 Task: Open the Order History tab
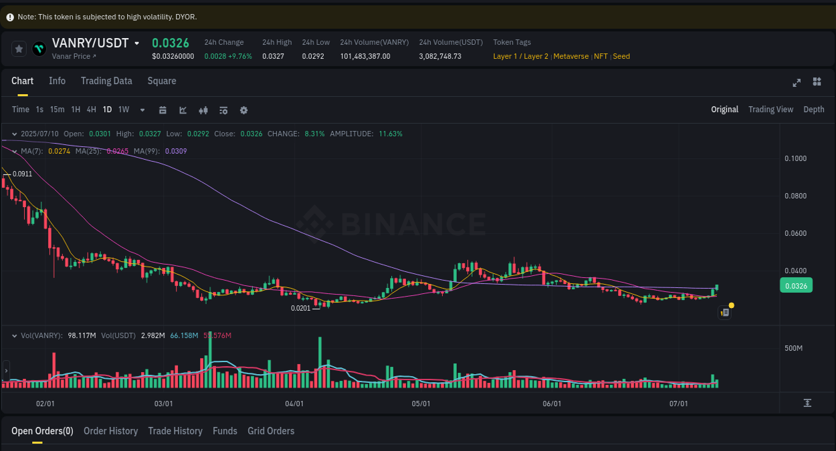[x=110, y=431]
